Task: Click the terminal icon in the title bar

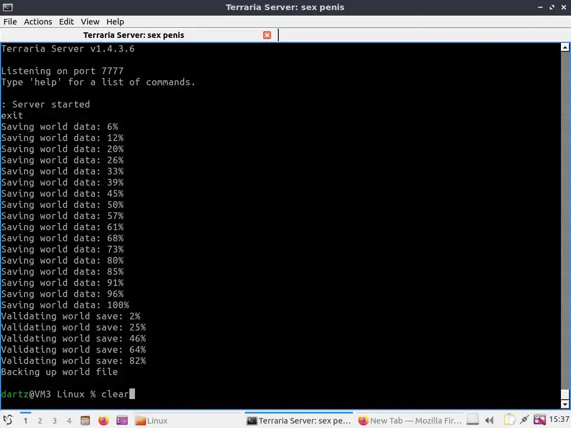Action: coord(8,7)
